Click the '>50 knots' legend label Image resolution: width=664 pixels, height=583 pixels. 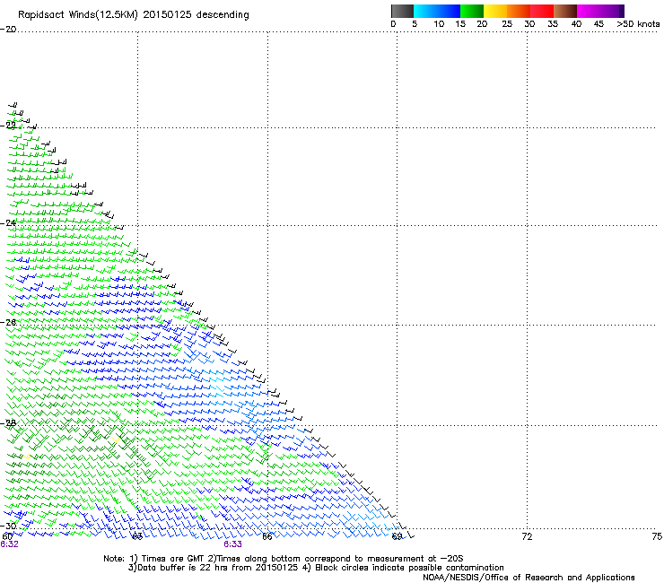[x=638, y=23]
